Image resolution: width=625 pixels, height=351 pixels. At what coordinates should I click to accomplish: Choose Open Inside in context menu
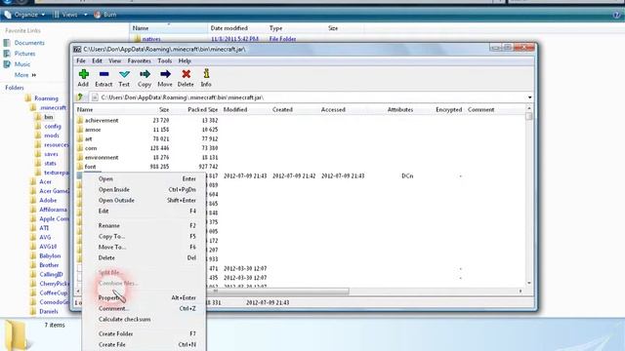(x=145, y=190)
